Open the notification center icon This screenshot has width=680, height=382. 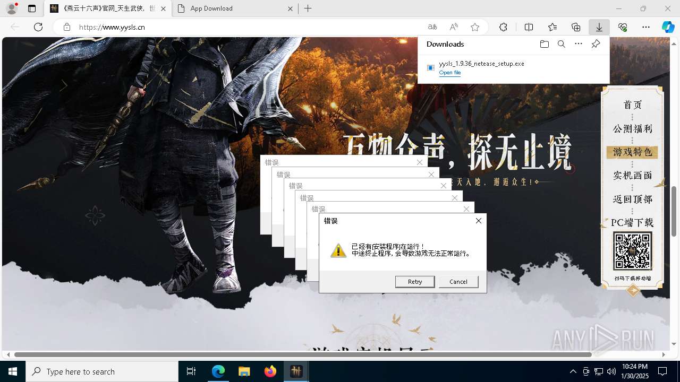click(662, 371)
